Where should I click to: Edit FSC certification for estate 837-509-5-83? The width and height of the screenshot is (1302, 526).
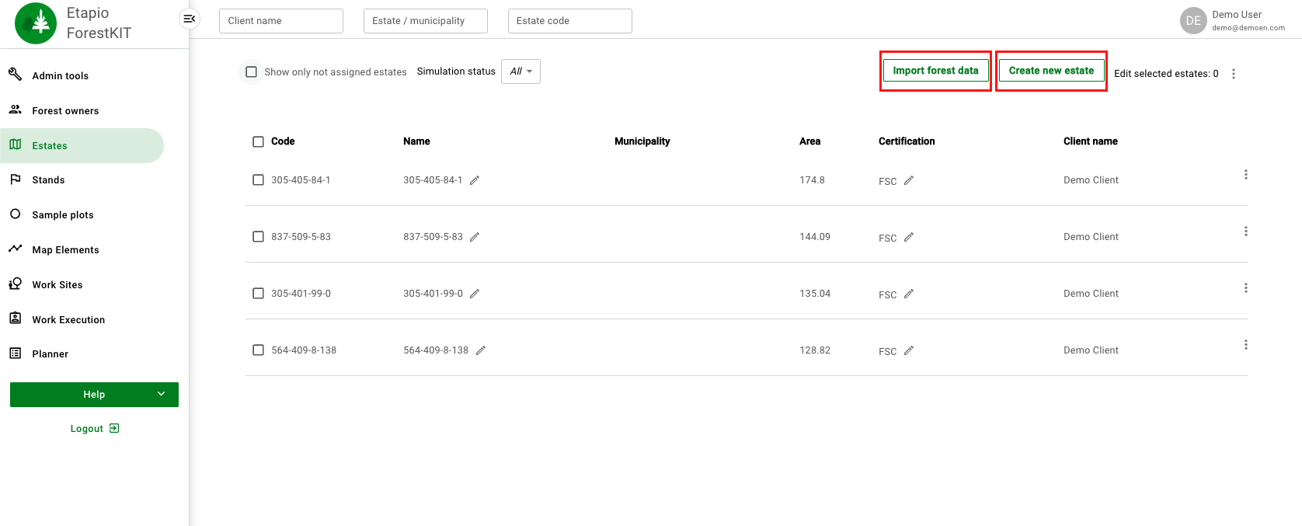909,237
